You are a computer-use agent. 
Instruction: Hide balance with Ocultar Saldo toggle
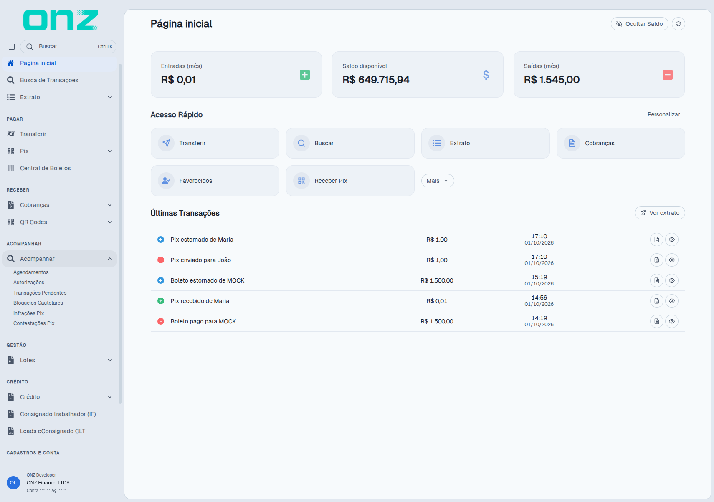pos(640,24)
